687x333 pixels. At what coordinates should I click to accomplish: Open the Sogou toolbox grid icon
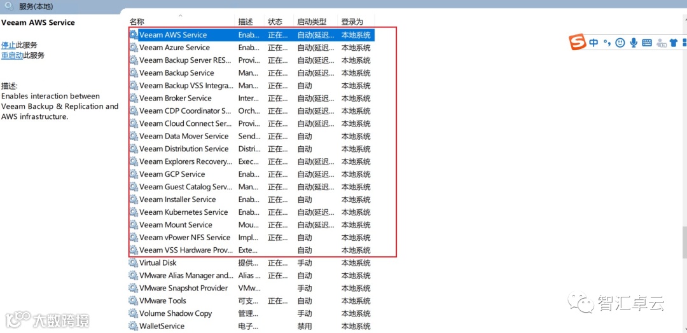point(684,43)
